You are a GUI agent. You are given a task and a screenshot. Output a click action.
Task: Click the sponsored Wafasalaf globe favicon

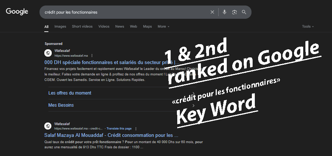48,53
